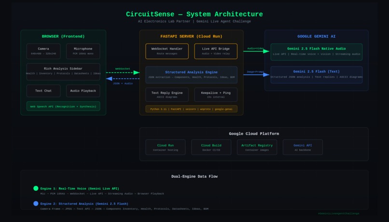Select the Text Chat box
Screen dimensions: 389x222
pos(43,91)
